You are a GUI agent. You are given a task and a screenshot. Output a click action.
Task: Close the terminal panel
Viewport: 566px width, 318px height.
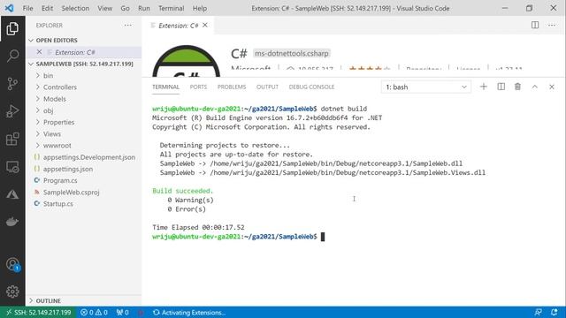click(x=552, y=87)
